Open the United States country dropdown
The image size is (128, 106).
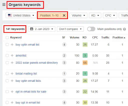(21, 15)
